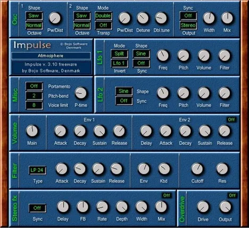Change Output Stereo selector
Screen dimensions: 249x228
point(188,26)
